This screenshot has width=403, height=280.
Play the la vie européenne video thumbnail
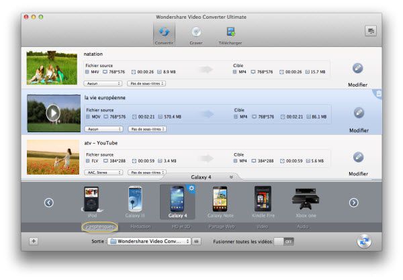(52, 113)
